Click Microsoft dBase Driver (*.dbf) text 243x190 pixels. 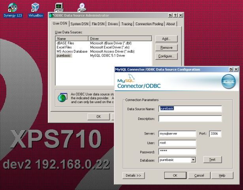coord(111,43)
